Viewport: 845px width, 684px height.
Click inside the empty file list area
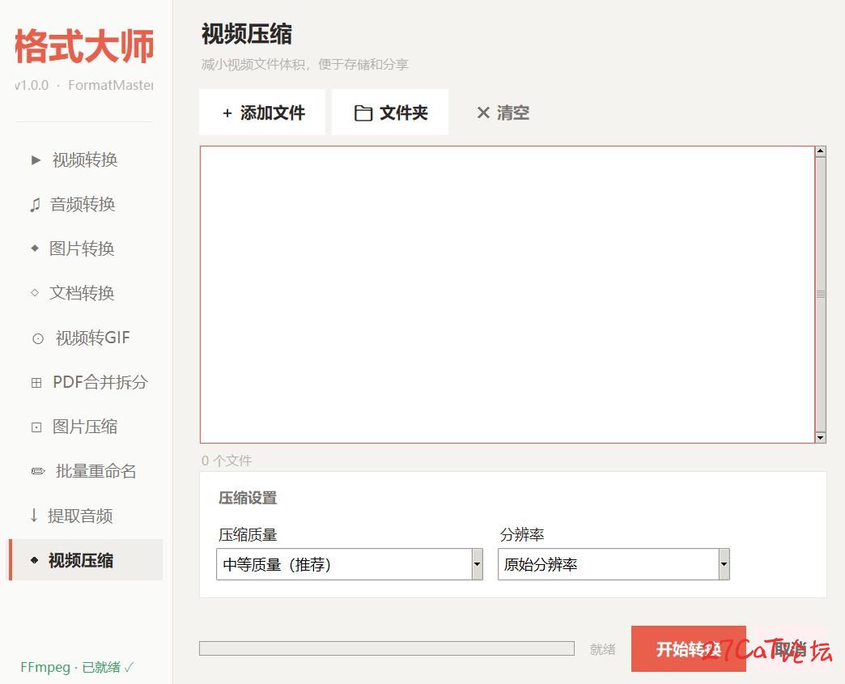coord(507,295)
